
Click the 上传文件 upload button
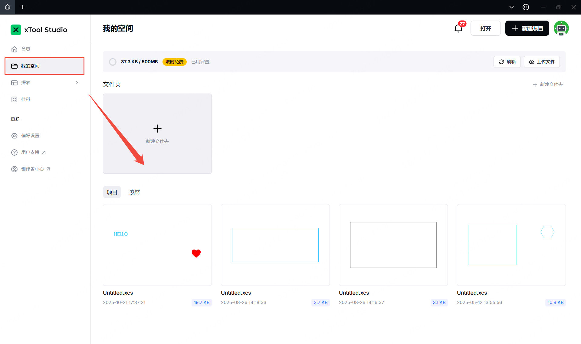coord(542,62)
